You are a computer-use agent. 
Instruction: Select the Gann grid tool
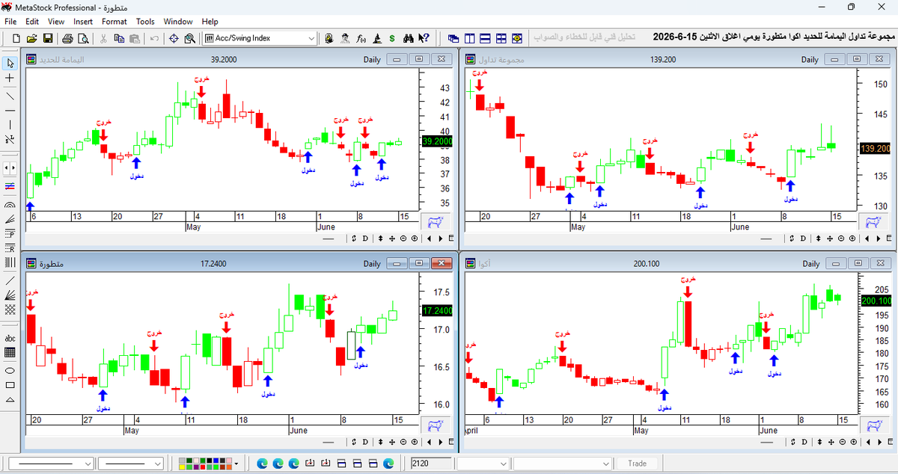[x=10, y=309]
